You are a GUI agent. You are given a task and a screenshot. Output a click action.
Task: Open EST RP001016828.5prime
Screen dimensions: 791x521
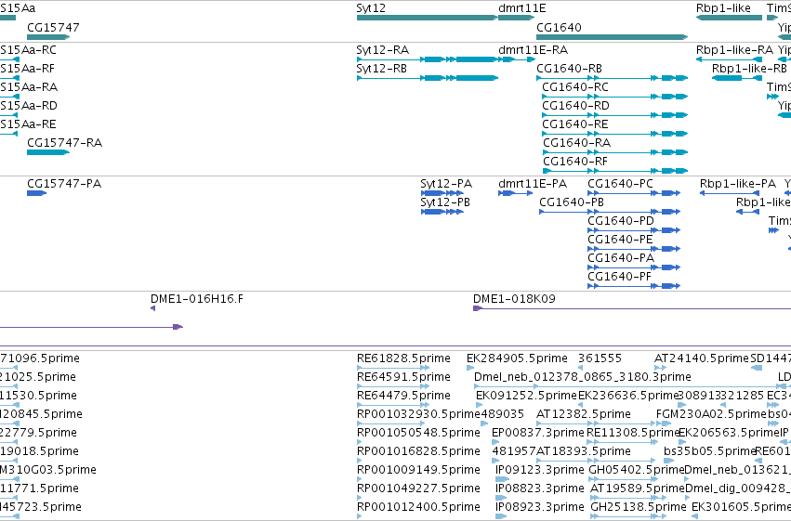tap(418, 451)
